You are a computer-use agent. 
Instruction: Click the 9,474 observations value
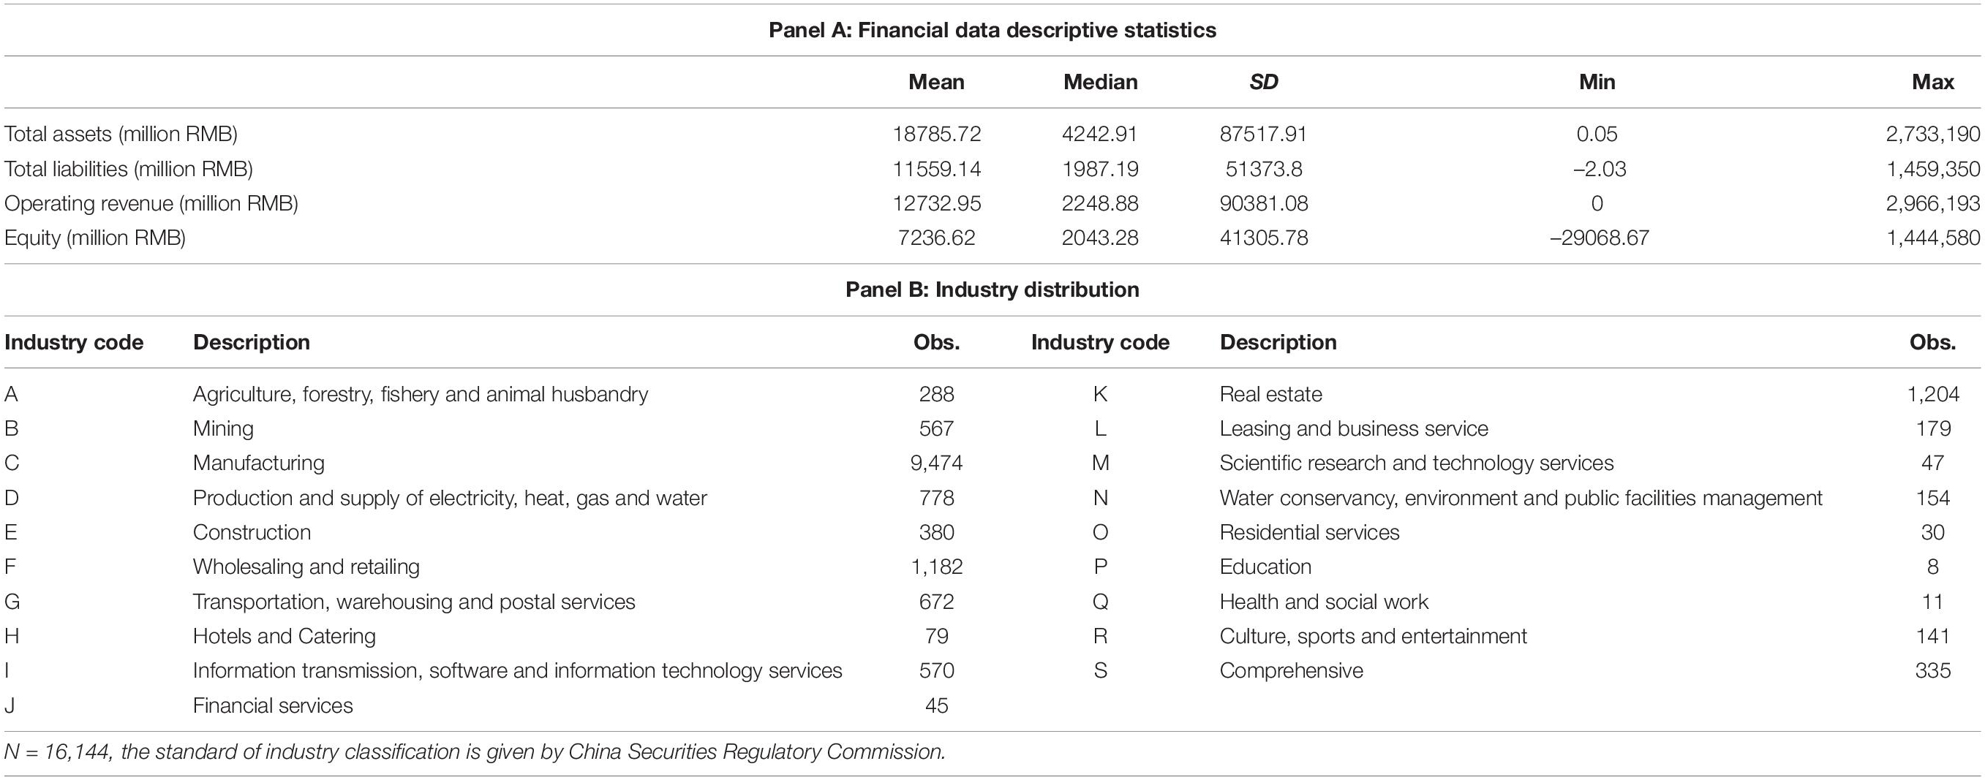coord(936,463)
